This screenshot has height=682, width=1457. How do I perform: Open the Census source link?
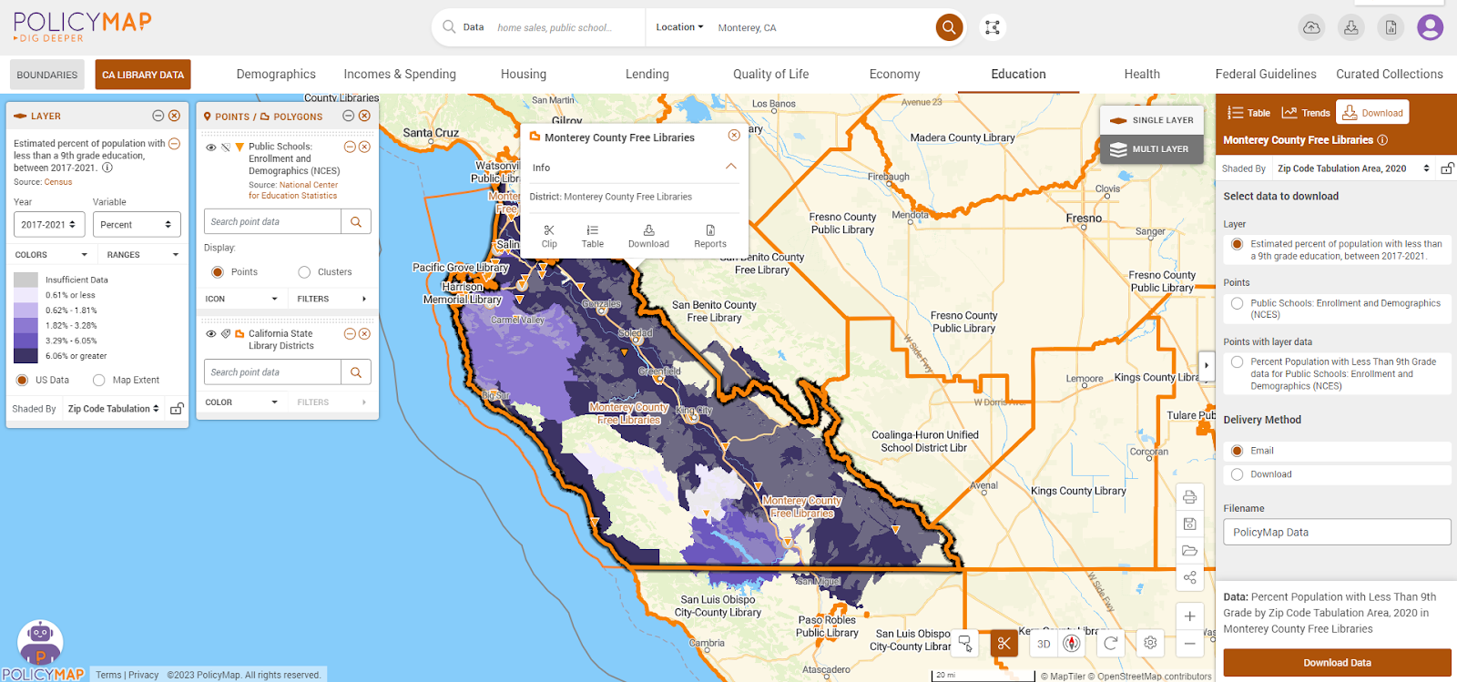tap(58, 182)
